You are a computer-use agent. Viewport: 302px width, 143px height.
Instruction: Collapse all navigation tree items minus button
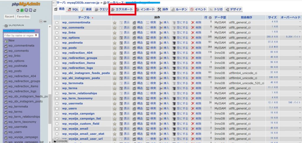pyautogui.click(x=41, y=21)
